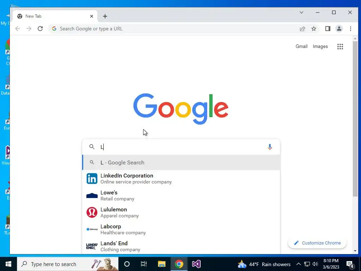Click in the Google search box

pyautogui.click(x=181, y=147)
